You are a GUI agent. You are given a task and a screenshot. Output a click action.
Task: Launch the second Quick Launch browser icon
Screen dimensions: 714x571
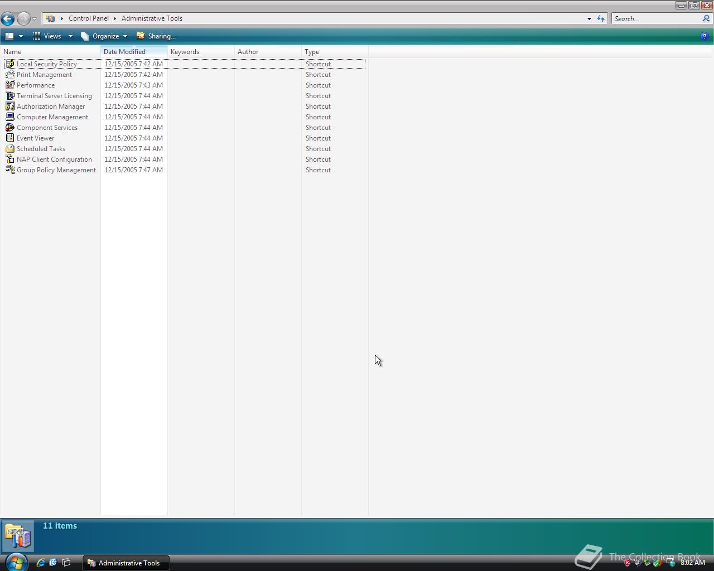pos(53,563)
